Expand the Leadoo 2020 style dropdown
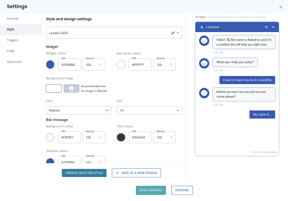This screenshot has width=288, height=201. [x=178, y=33]
